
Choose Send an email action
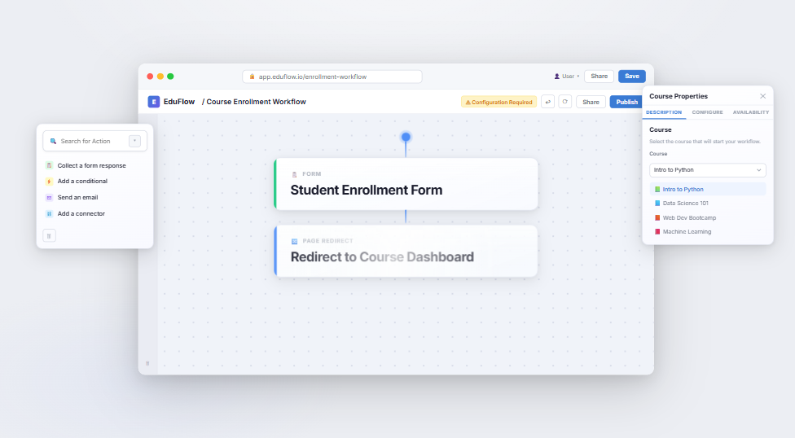coord(94,197)
